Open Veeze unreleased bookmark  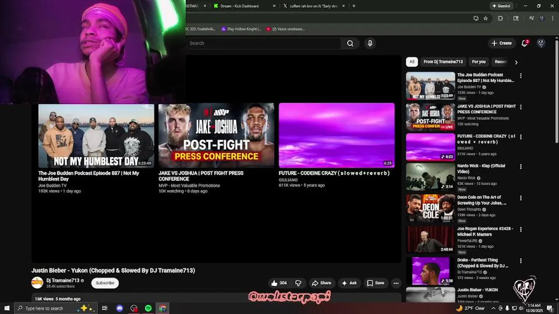click(285, 29)
